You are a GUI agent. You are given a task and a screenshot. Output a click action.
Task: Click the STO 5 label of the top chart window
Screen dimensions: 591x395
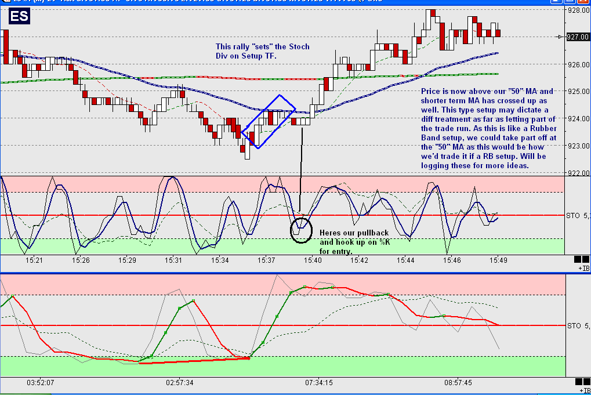578,216
